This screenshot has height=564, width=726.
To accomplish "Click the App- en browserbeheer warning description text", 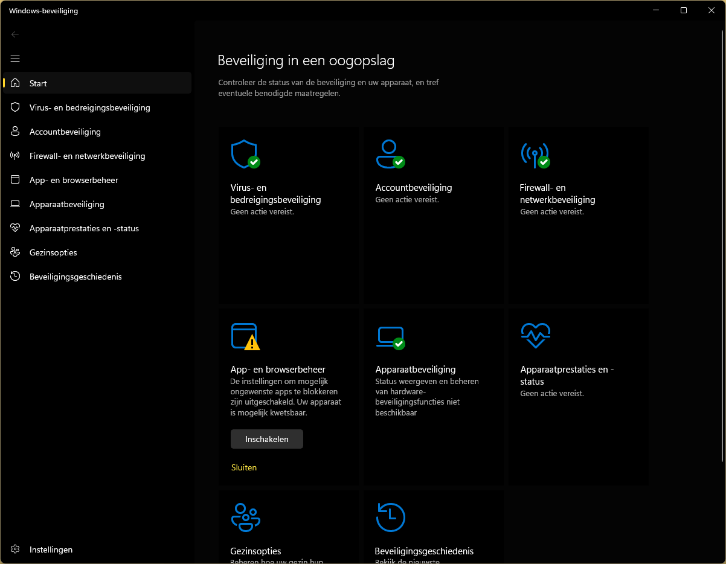I will pos(286,397).
